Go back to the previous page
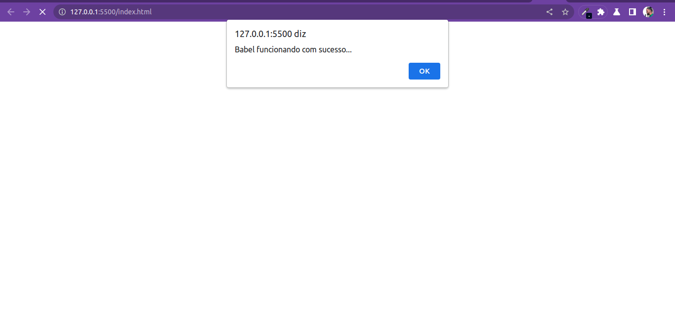 (x=11, y=12)
